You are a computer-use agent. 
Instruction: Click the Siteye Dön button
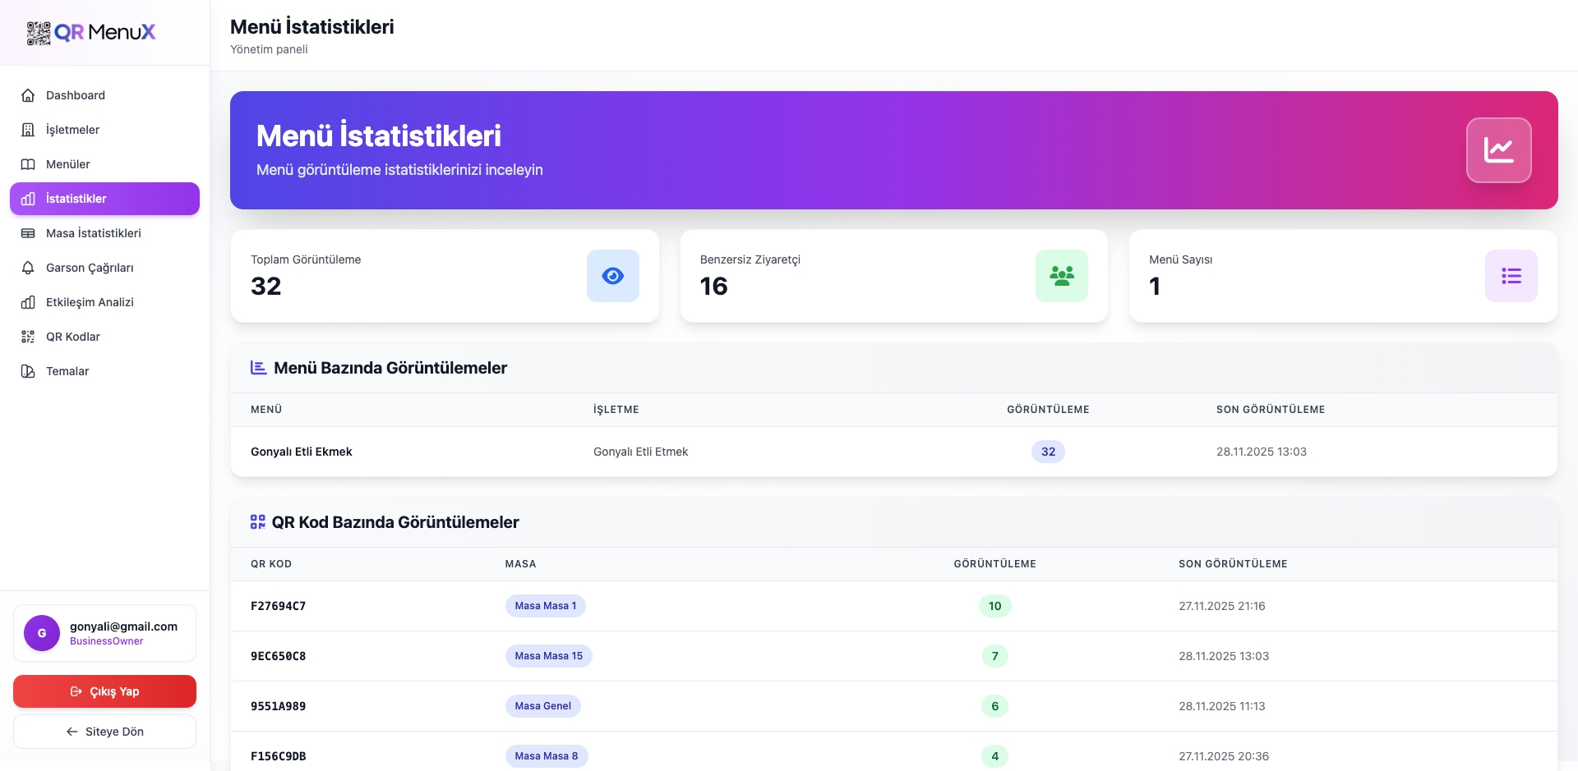click(104, 732)
